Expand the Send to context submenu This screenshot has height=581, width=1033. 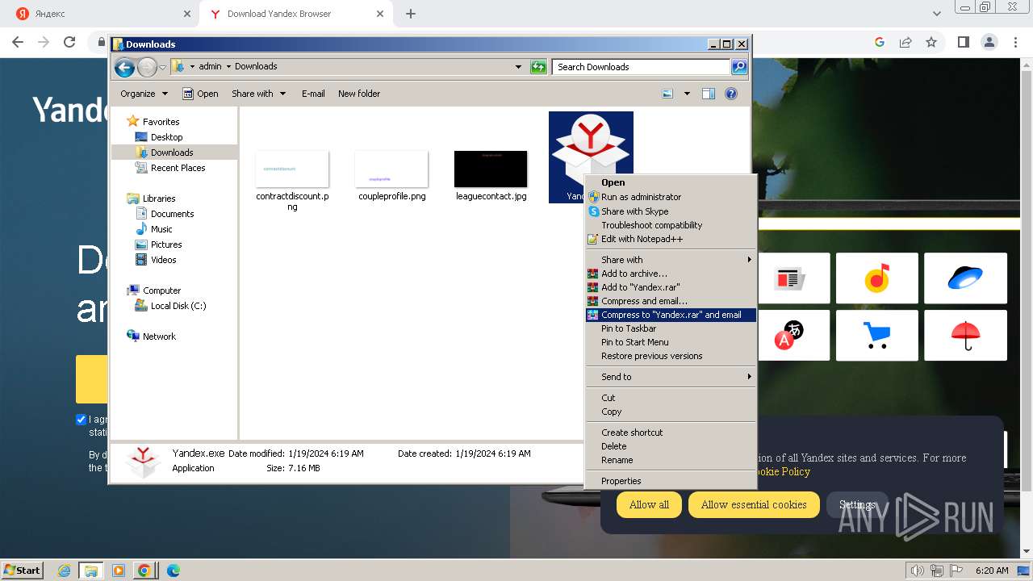coord(671,377)
